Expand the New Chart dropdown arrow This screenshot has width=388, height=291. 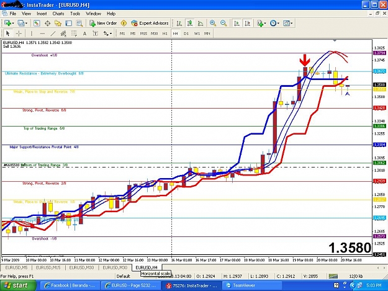12,23
